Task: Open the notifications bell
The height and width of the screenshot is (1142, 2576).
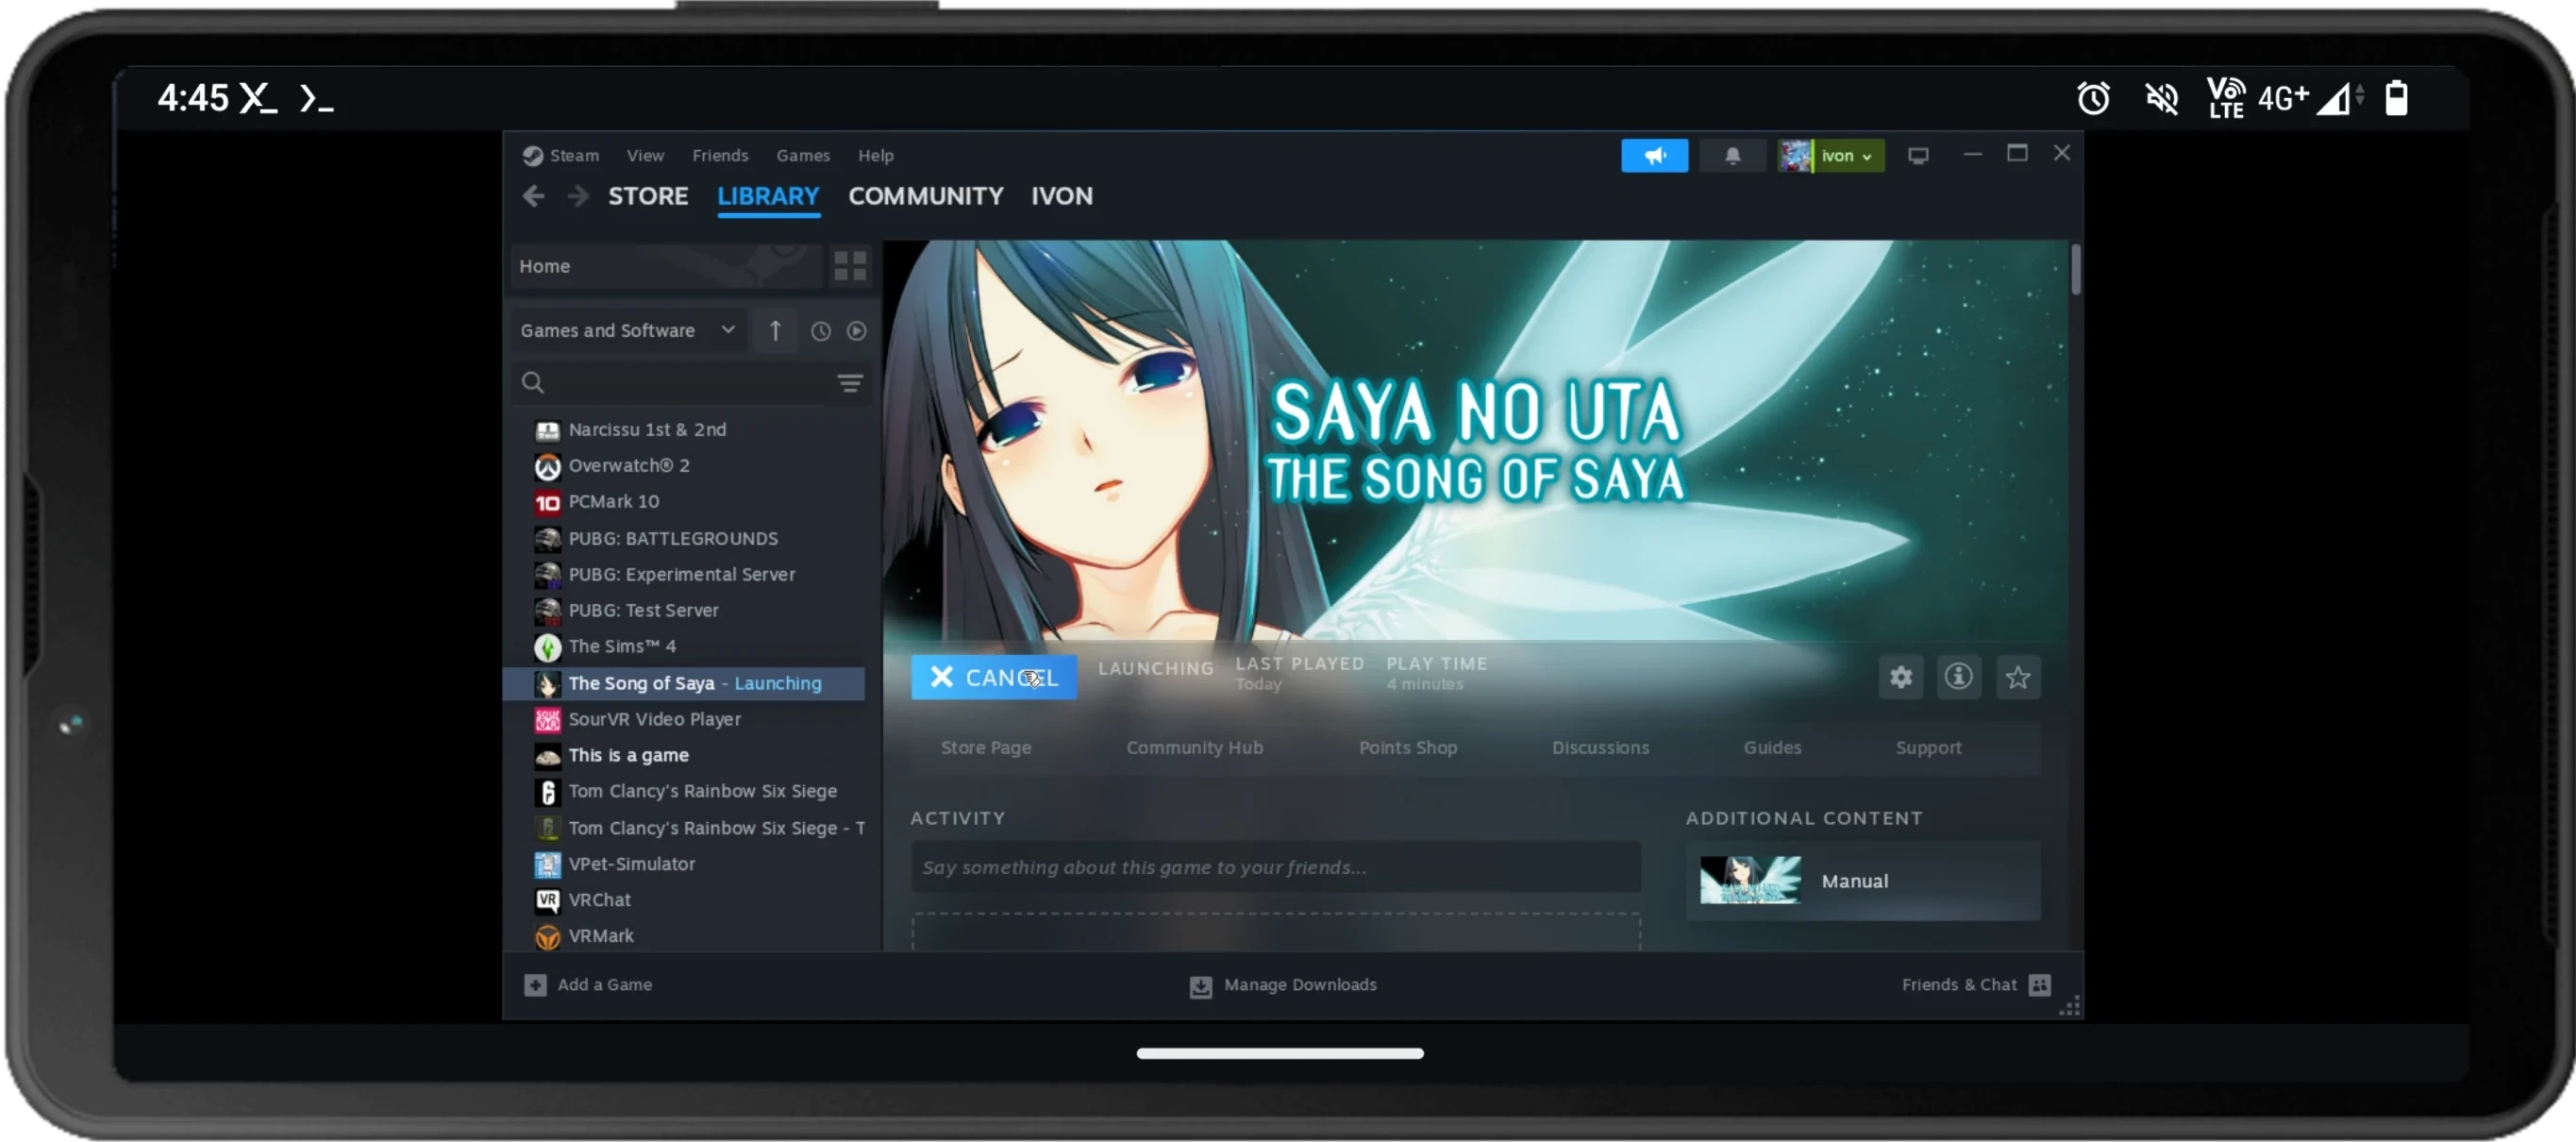Action: click(x=1732, y=155)
